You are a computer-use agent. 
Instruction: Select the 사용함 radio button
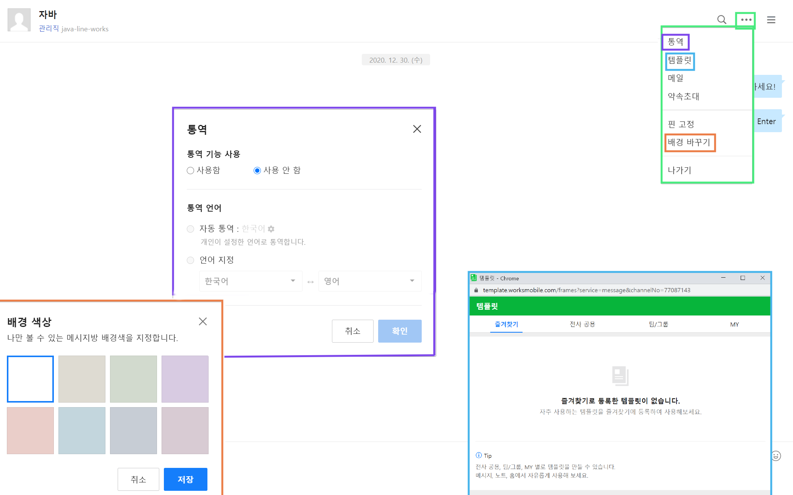190,170
